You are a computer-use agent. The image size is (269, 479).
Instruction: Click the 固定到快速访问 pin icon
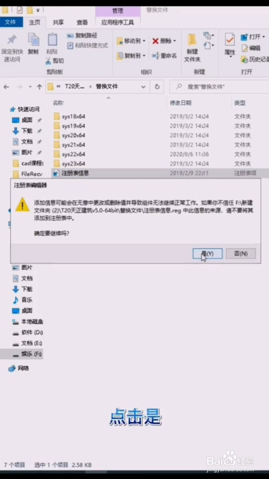[12, 39]
